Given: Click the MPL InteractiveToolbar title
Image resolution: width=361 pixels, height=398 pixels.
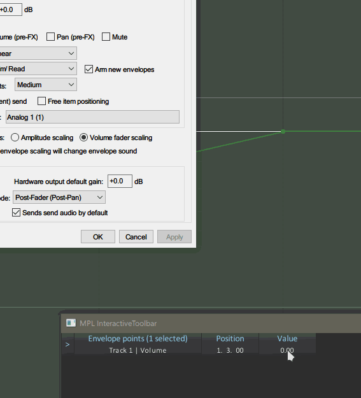Looking at the screenshot, I should coord(118,323).
